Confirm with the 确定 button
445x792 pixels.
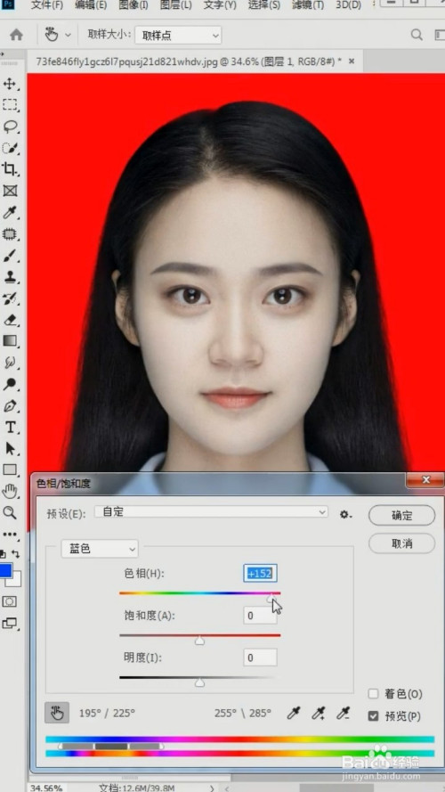click(402, 515)
